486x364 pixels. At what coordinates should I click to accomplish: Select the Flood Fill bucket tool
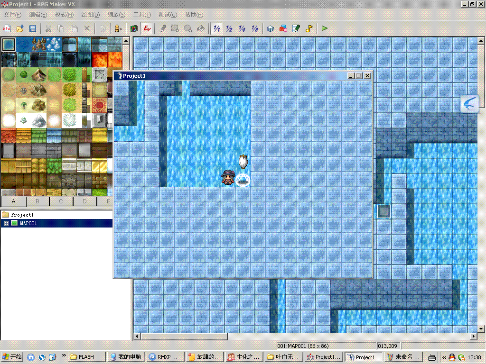201,28
